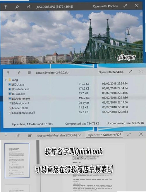Pin the Locale.Emulator zip preview window

pos(19,73)
